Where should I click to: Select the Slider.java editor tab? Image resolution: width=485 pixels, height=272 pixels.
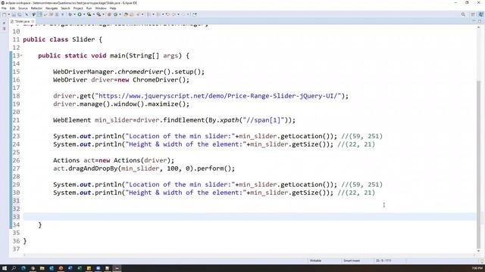22,21
